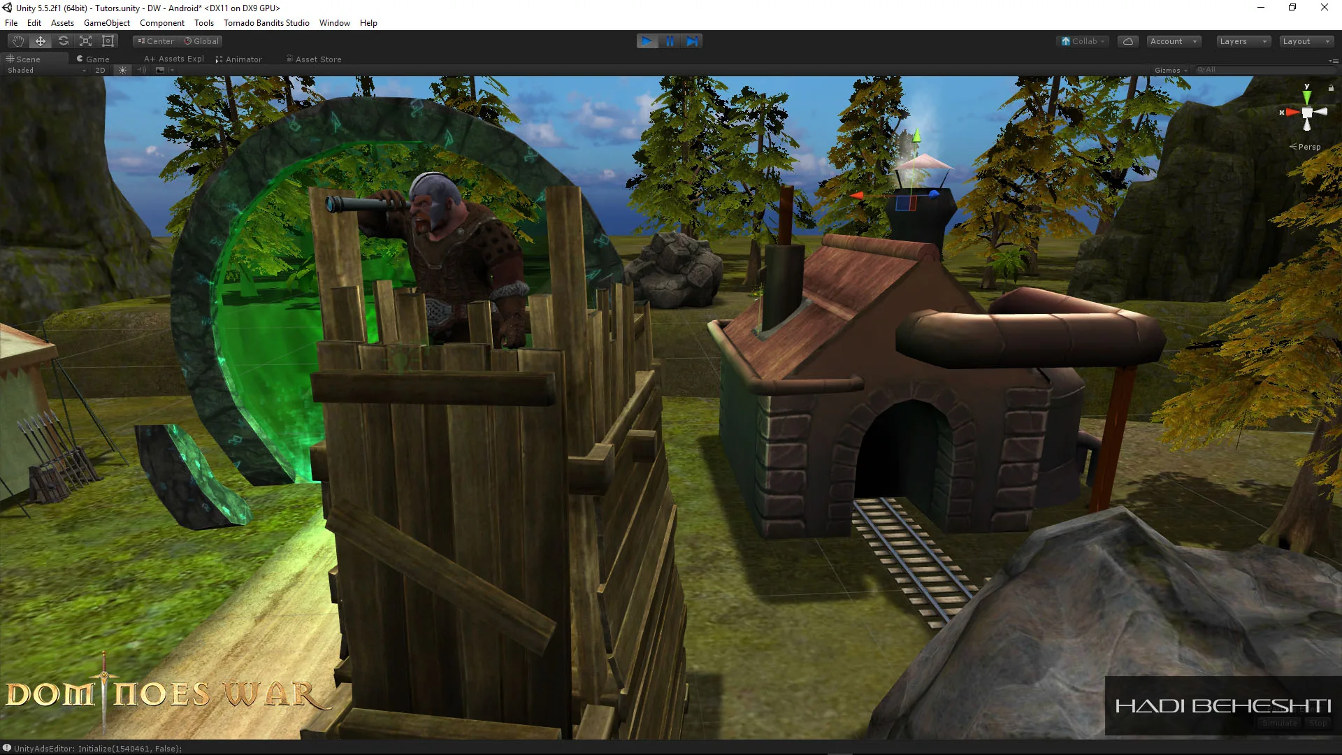The image size is (1342, 755).
Task: Switch to the Asset Store tab
Action: 314,59
